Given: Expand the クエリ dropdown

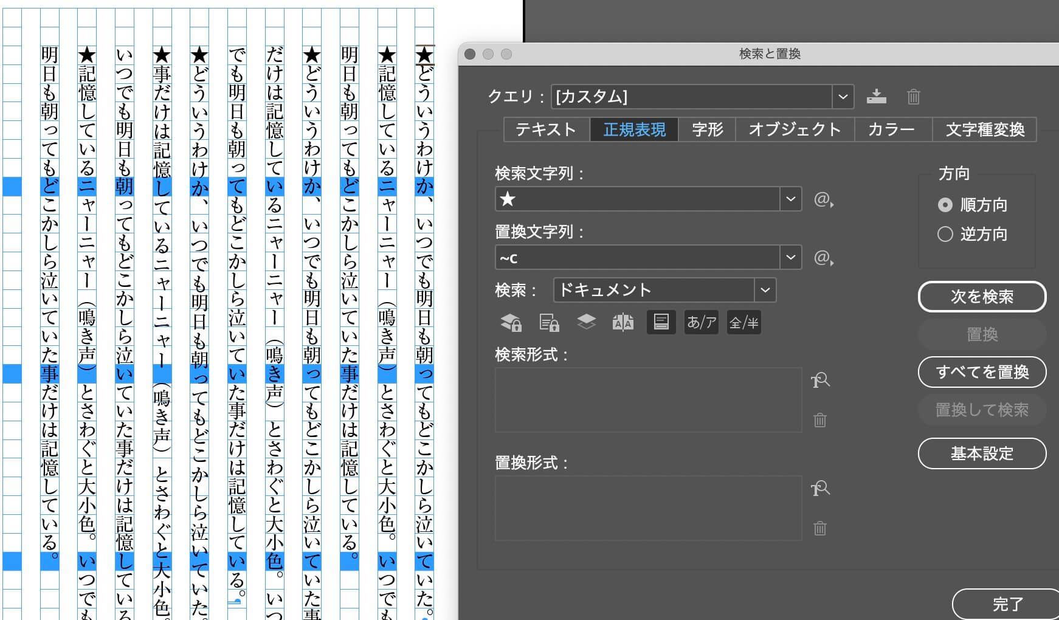Looking at the screenshot, I should [x=843, y=97].
